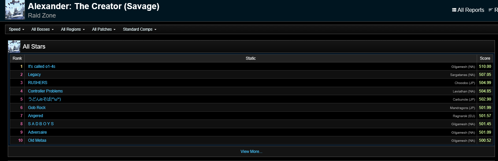Image resolution: width=498 pixels, height=161 pixels.
Task: Open the Adversaire static page
Action: tap(38, 132)
